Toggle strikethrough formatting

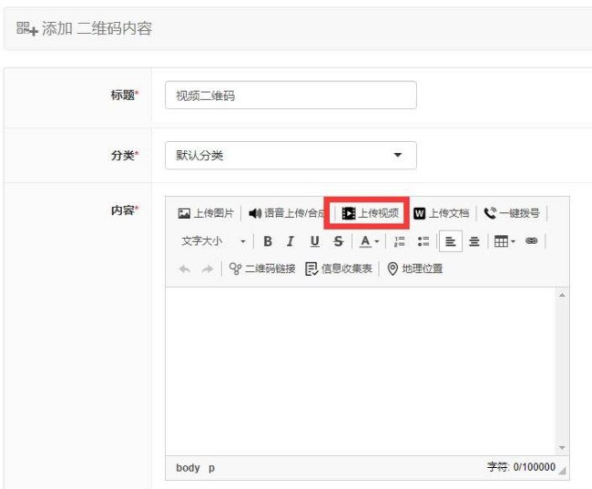338,241
